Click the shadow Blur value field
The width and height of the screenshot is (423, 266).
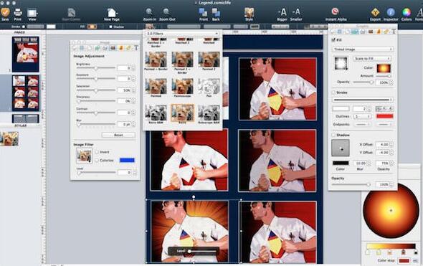click(361, 163)
